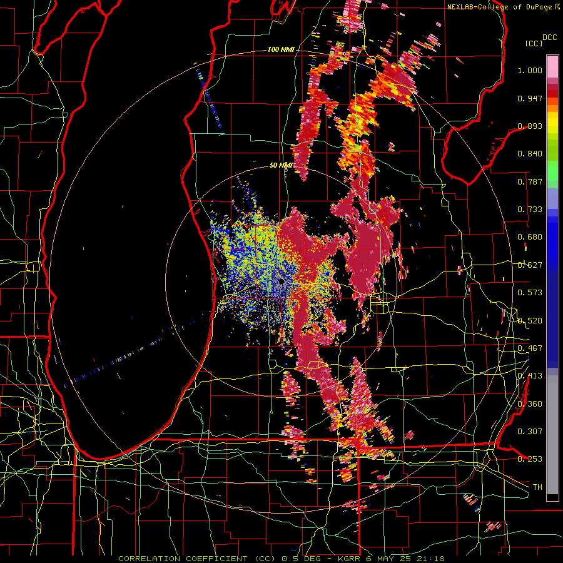563x563 pixels.
Task: Click the 0.840 scale value
Action: pyautogui.click(x=530, y=154)
